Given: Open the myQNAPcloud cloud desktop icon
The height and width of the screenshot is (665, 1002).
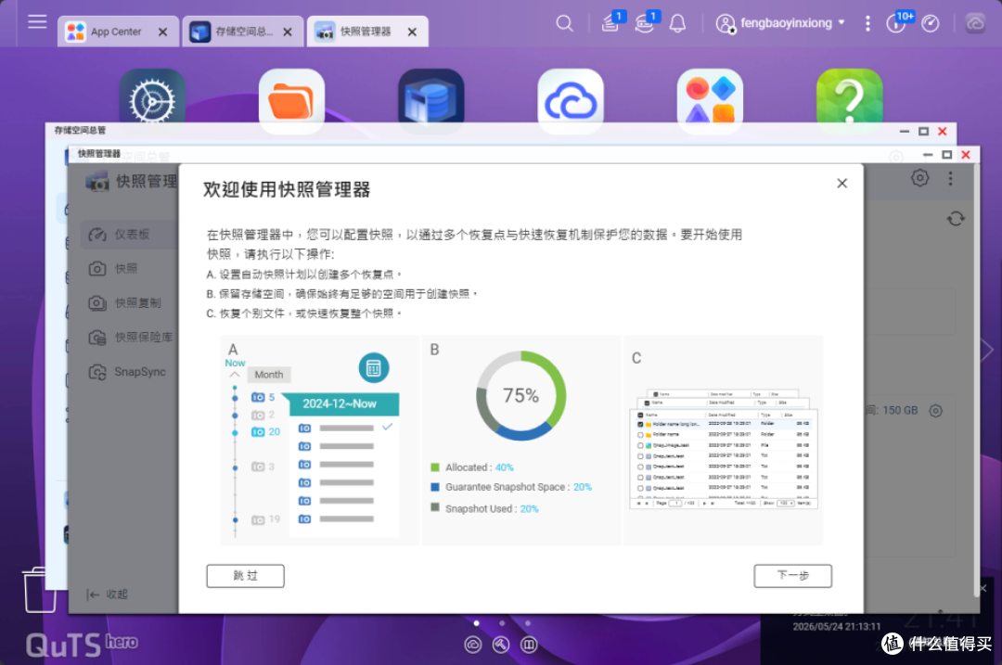Looking at the screenshot, I should point(571,100).
